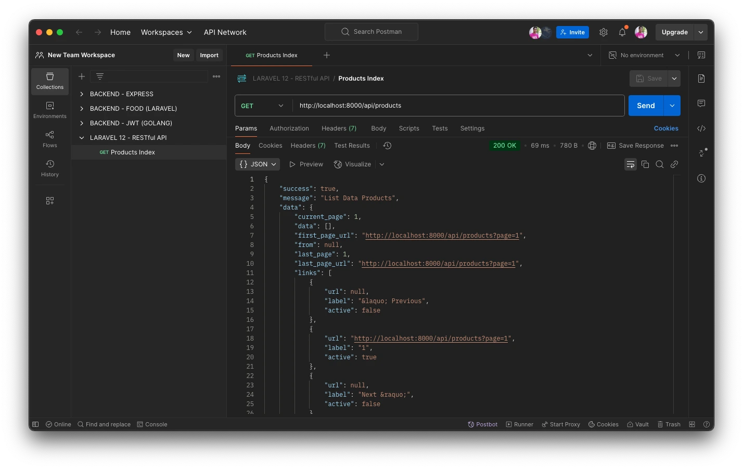Open the response Cookies tab
This screenshot has width=743, height=469.
coord(271,146)
